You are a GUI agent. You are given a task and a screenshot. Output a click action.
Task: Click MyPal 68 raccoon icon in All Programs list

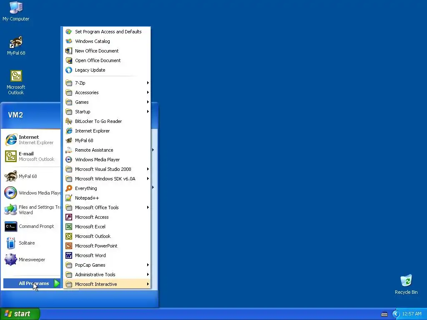69,140
